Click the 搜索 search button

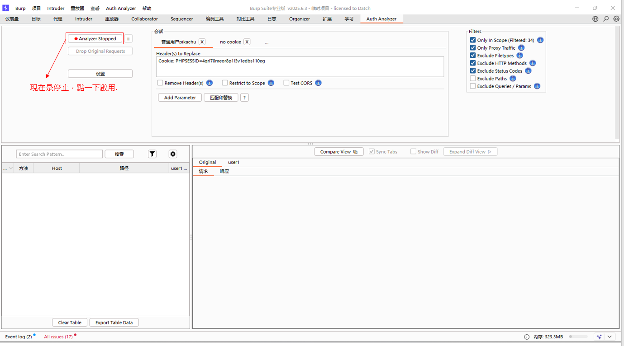pos(119,154)
